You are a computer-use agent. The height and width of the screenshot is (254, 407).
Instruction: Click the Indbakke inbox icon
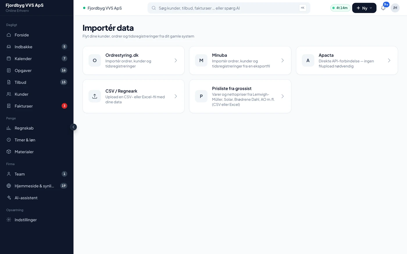tap(9, 47)
